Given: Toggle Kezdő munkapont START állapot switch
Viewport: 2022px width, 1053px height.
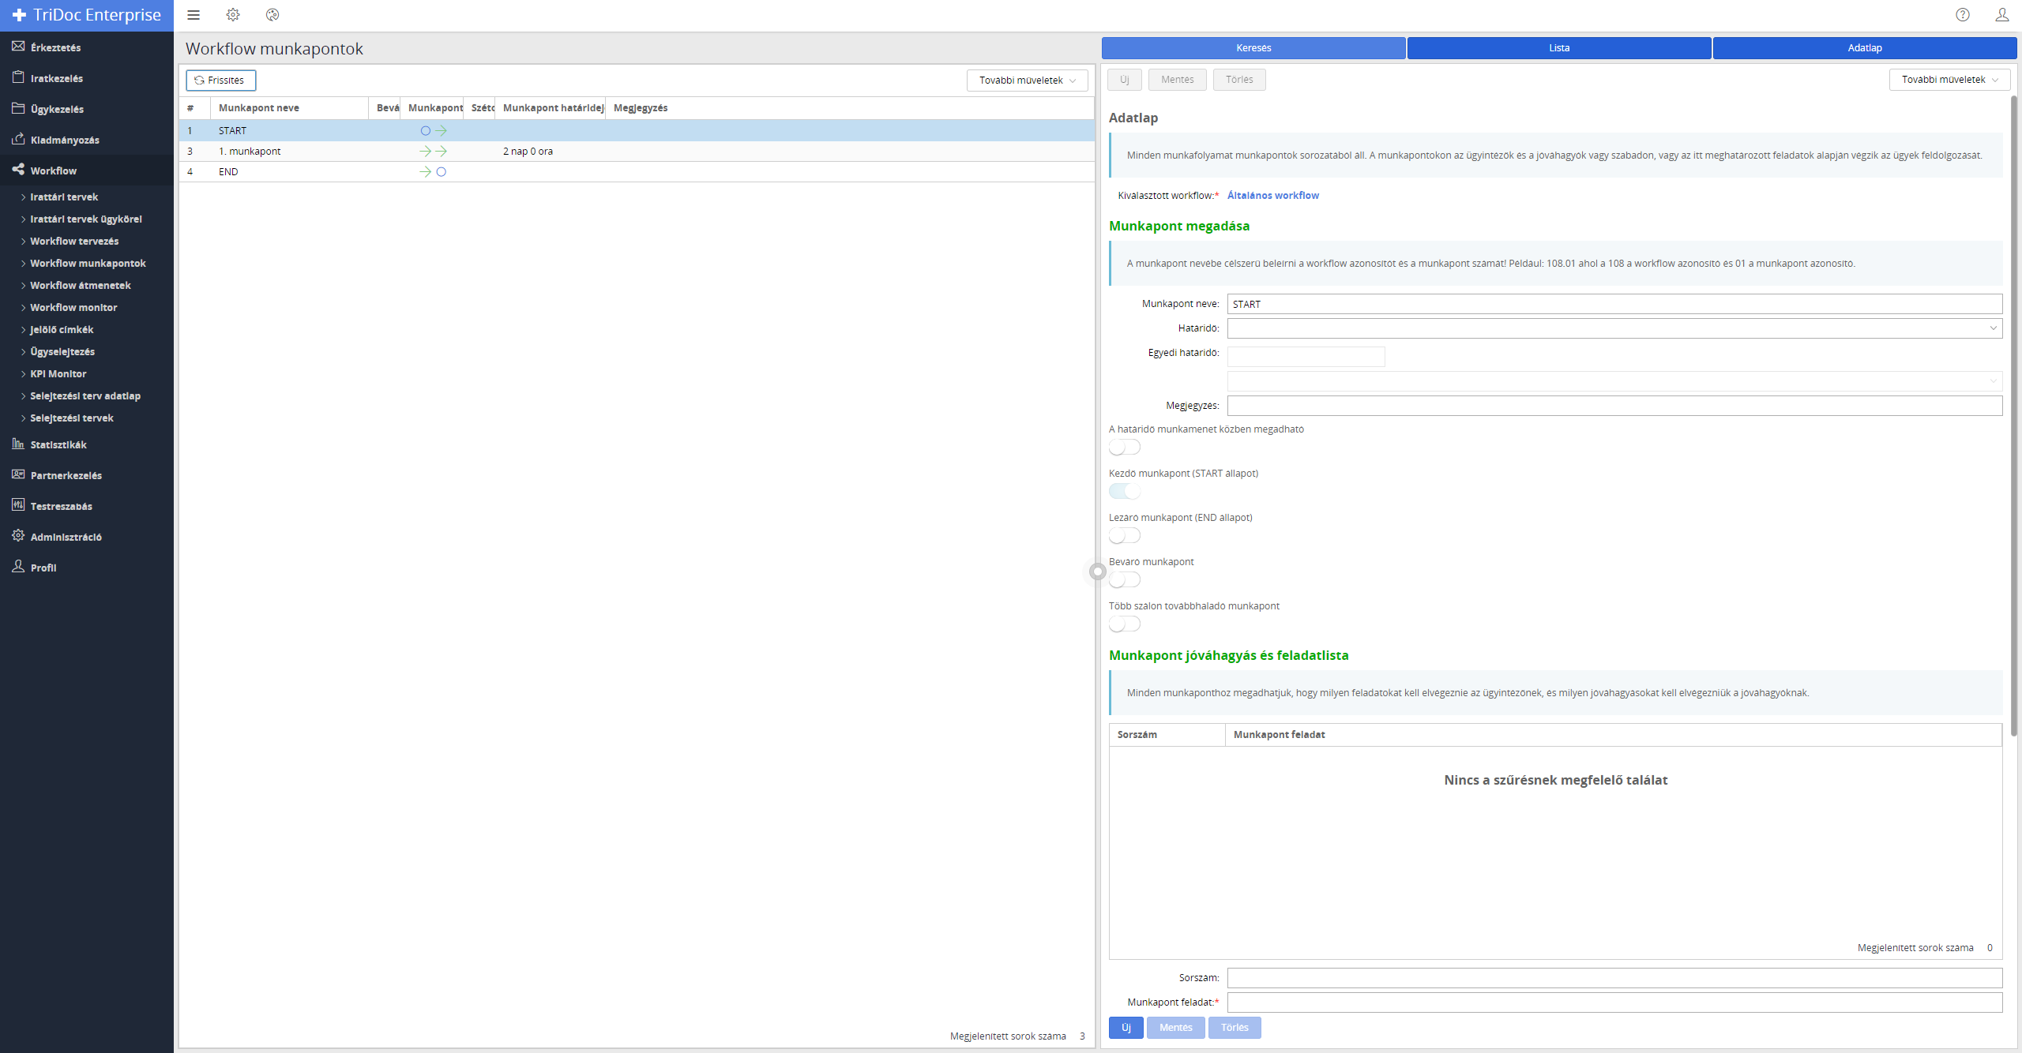Looking at the screenshot, I should pyautogui.click(x=1125, y=492).
